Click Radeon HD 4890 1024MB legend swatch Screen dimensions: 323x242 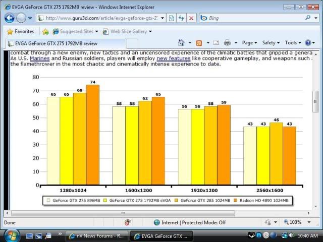pyautogui.click(x=236, y=201)
